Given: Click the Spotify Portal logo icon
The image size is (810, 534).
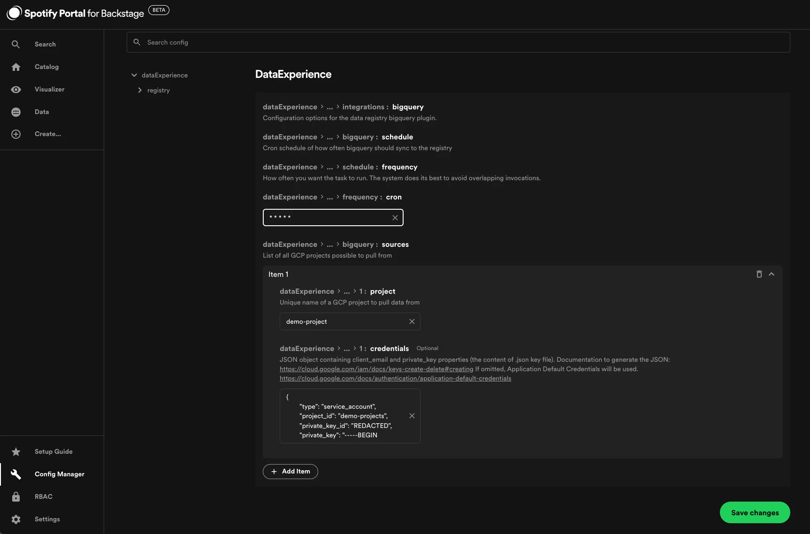Looking at the screenshot, I should click(x=15, y=13).
